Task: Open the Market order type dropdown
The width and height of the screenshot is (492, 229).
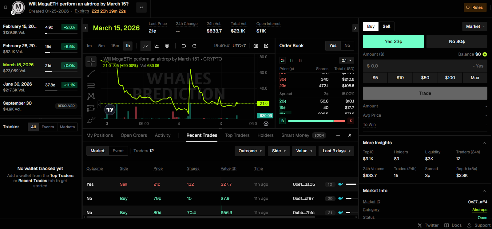Action: [x=474, y=26]
